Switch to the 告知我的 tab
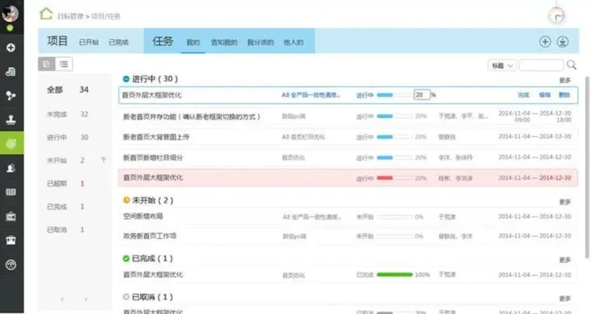This screenshot has height=314, width=591. (224, 42)
